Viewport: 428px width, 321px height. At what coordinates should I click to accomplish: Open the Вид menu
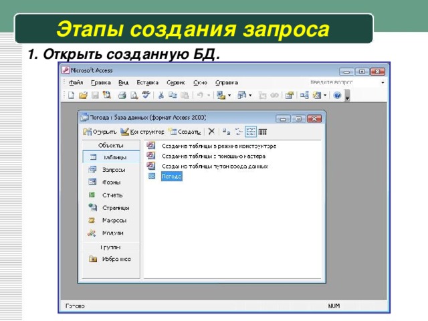click(x=123, y=82)
